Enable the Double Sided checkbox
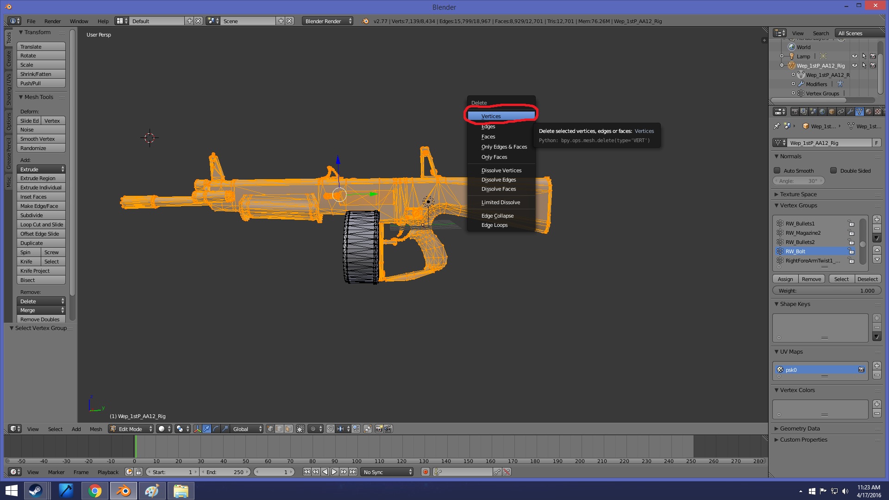The image size is (889, 500). pos(833,170)
